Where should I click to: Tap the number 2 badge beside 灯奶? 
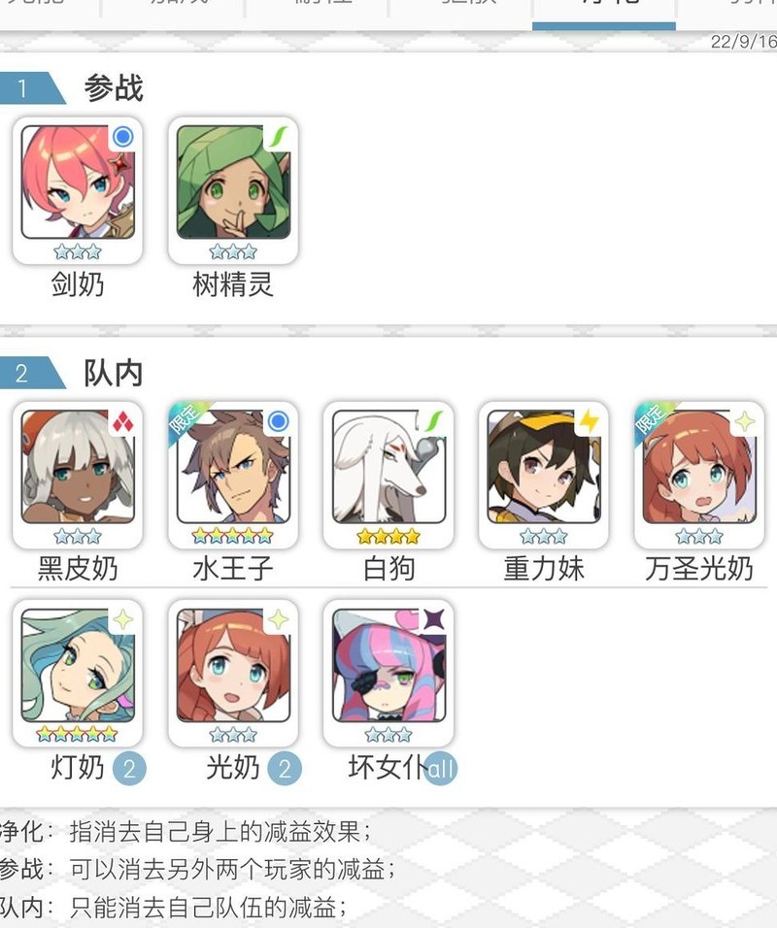[x=129, y=769]
